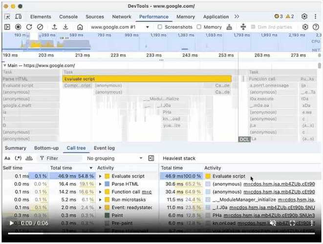The width and height of the screenshot is (323, 244).
Task: Select the yellow Evaluate script flame bar
Action: coord(147,79)
